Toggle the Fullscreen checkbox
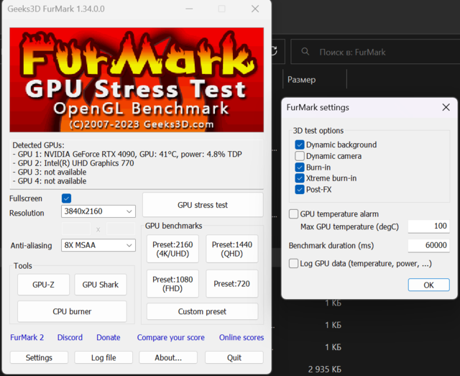This screenshot has height=376, width=460. click(66, 198)
